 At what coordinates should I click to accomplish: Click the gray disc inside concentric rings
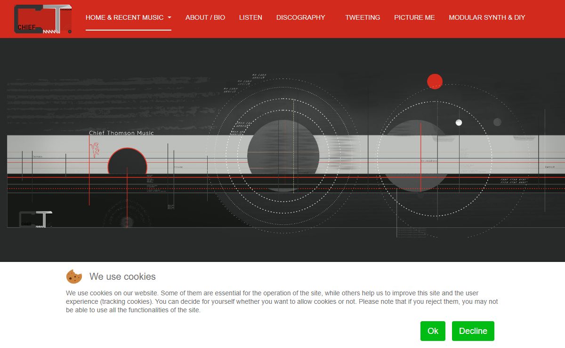tap(283, 155)
